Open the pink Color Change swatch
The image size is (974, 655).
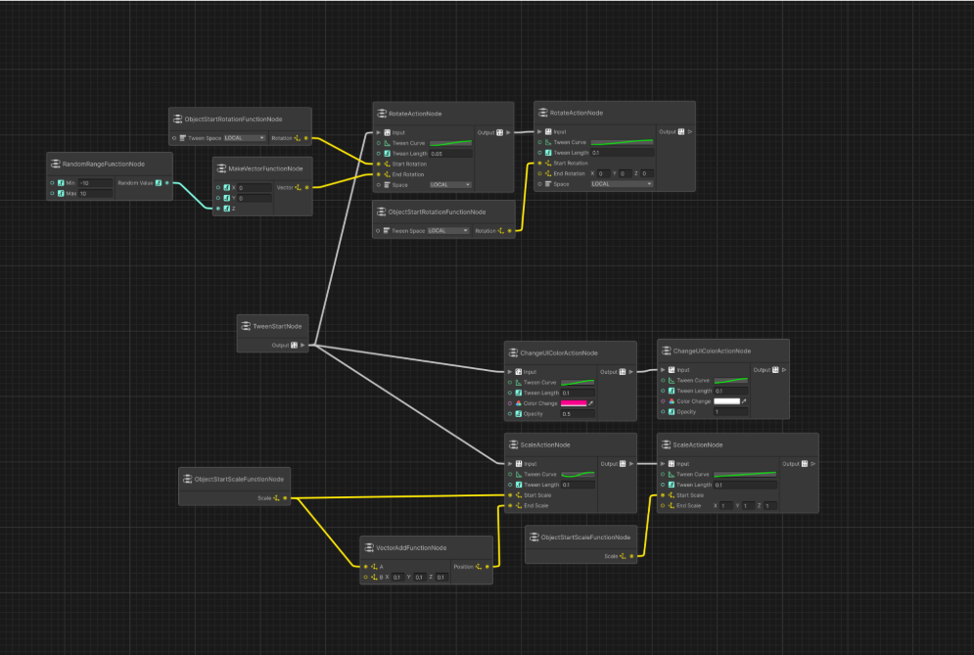574,403
